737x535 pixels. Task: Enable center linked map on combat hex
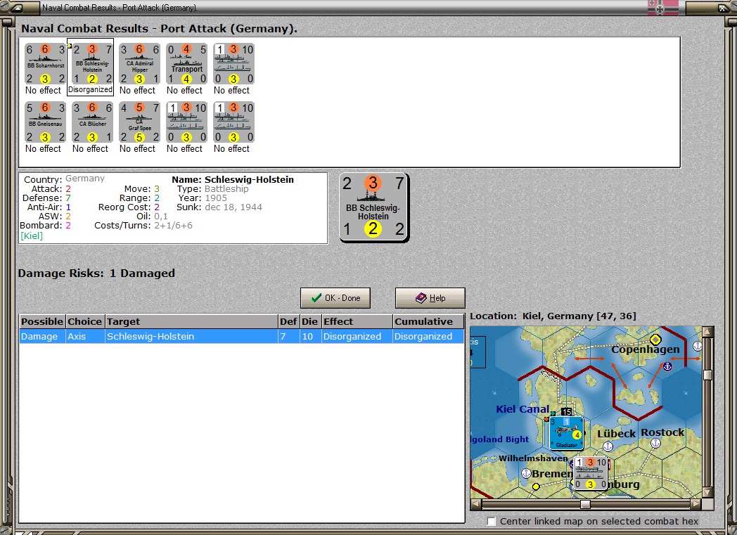(x=491, y=522)
